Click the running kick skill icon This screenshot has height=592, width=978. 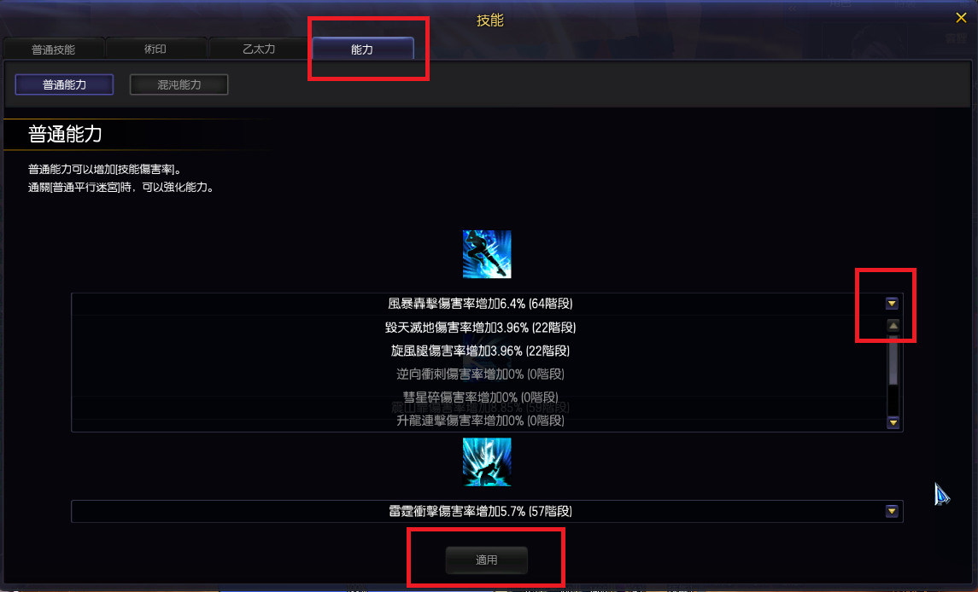point(487,254)
